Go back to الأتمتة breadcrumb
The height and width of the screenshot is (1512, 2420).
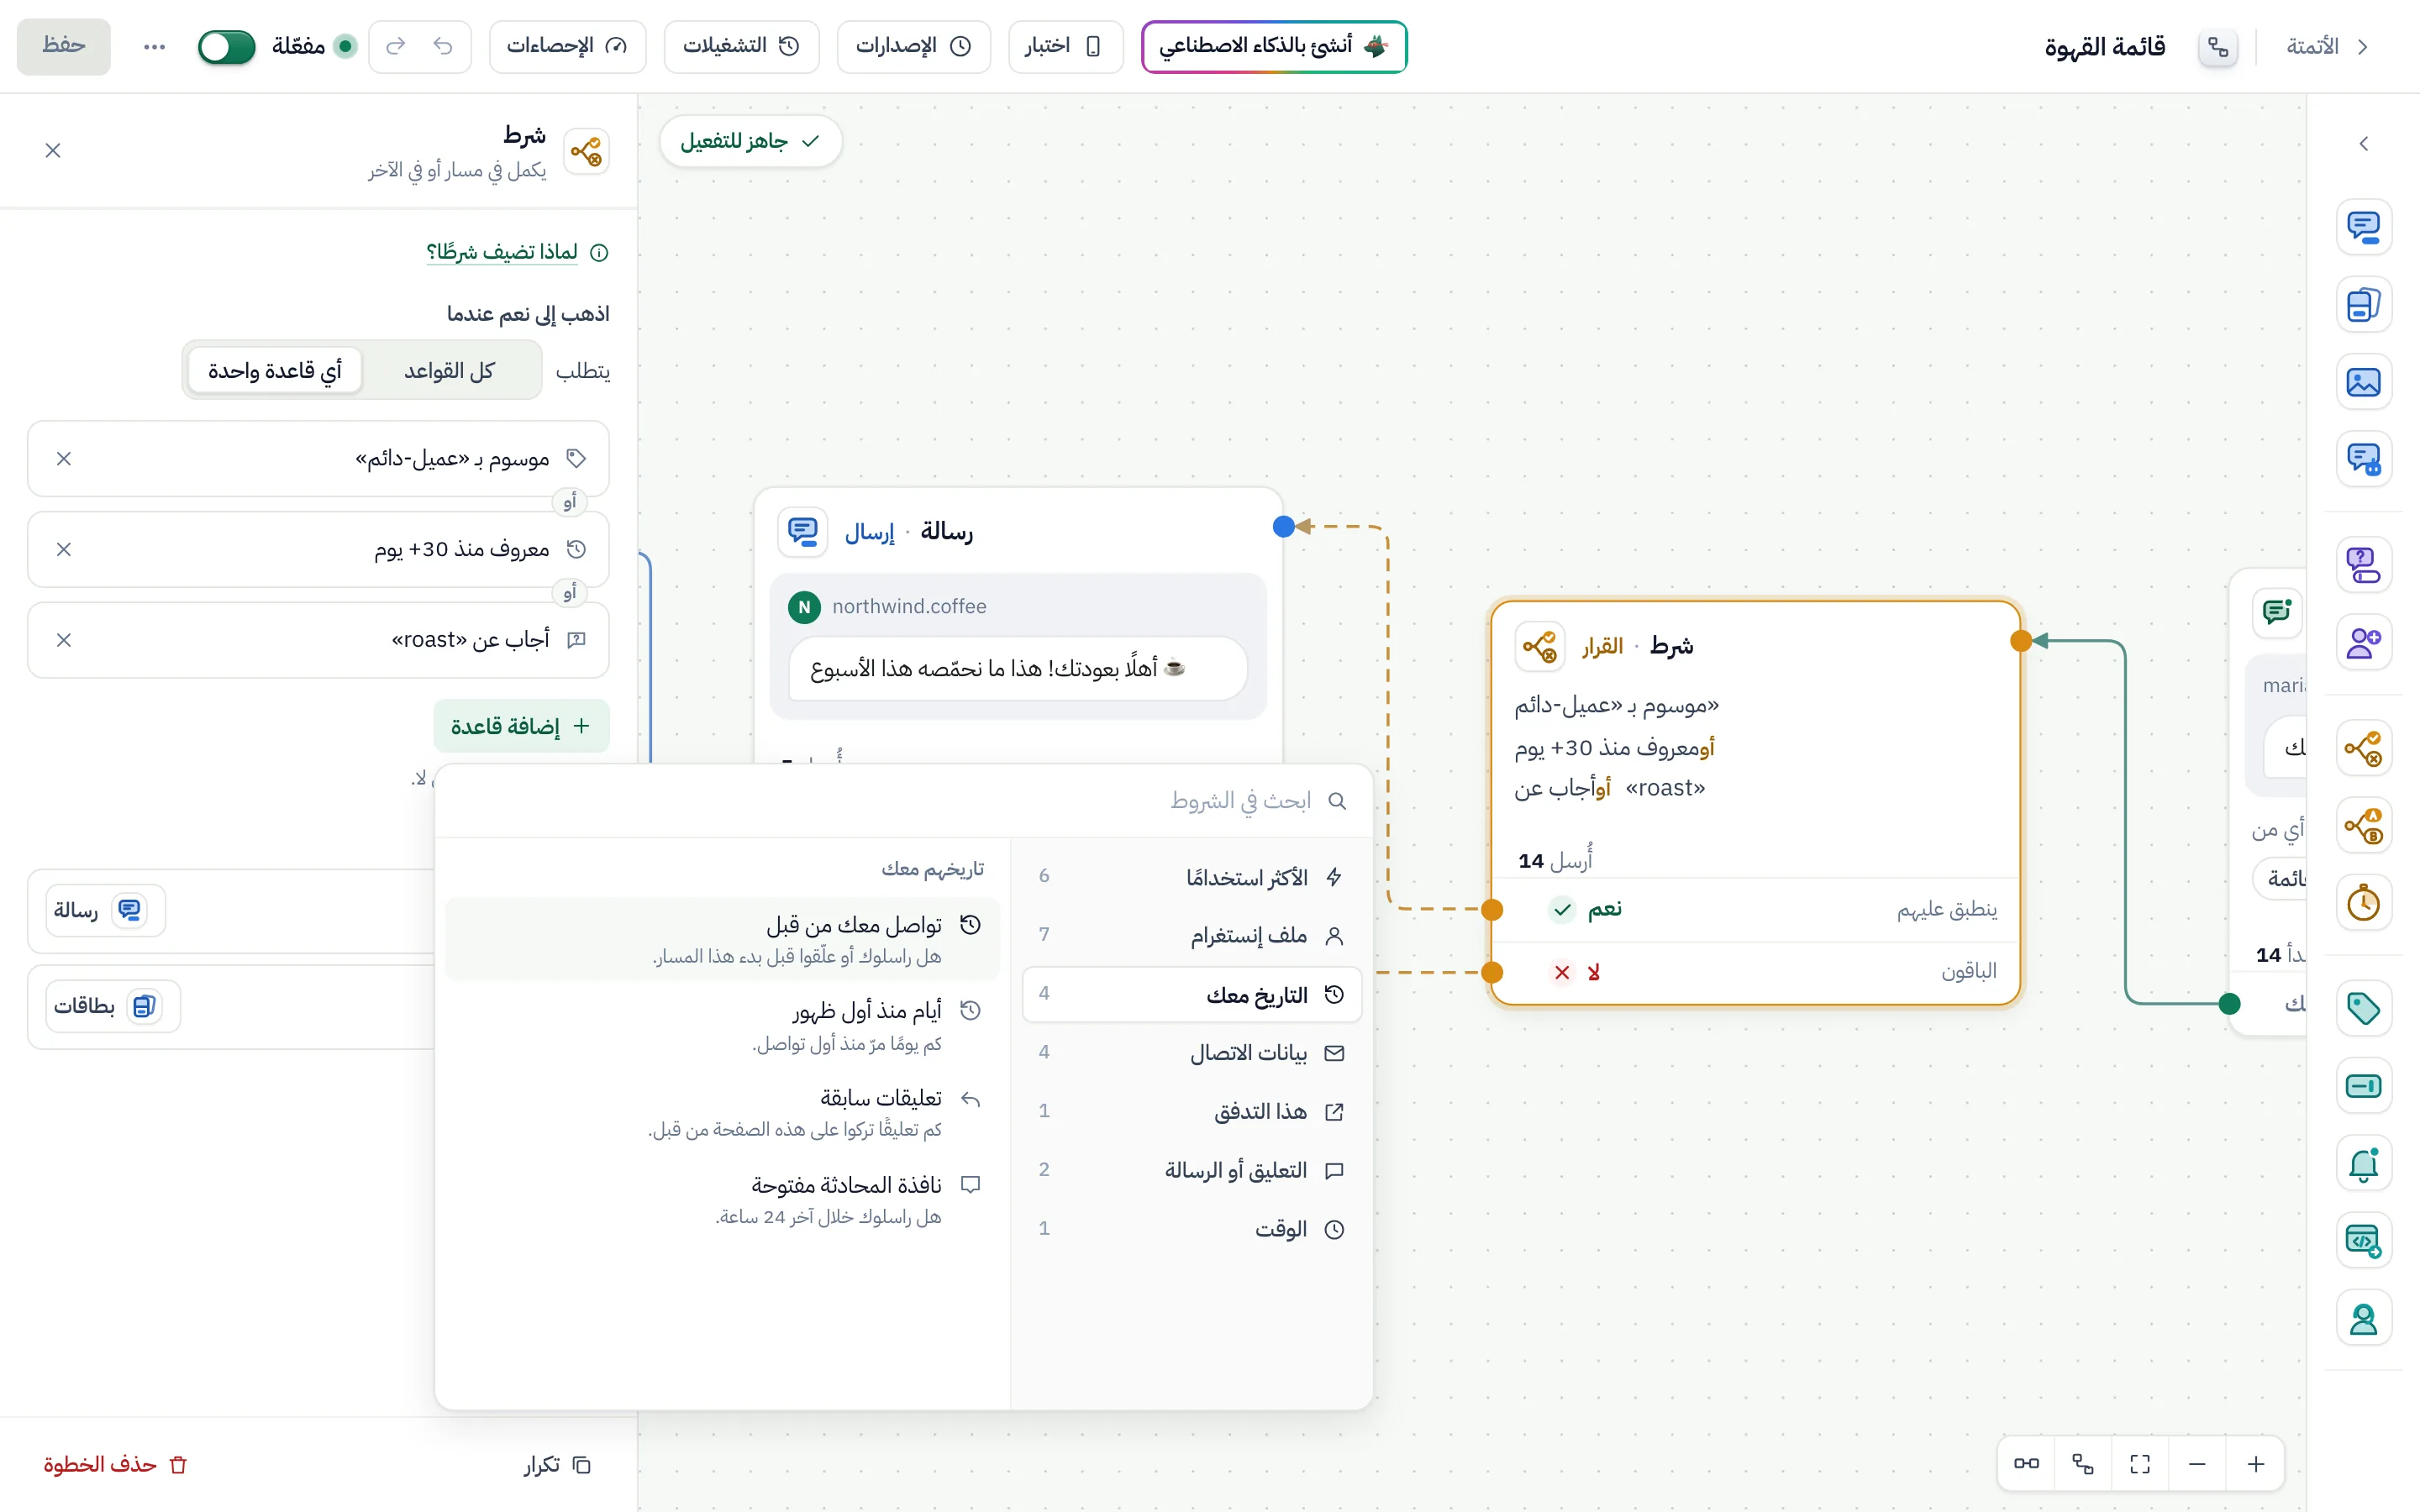click(2327, 46)
